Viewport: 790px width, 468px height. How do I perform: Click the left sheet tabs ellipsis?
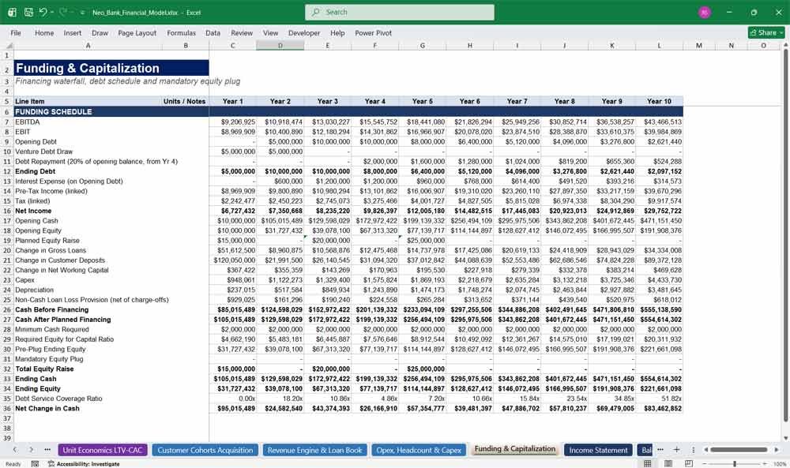click(47, 450)
